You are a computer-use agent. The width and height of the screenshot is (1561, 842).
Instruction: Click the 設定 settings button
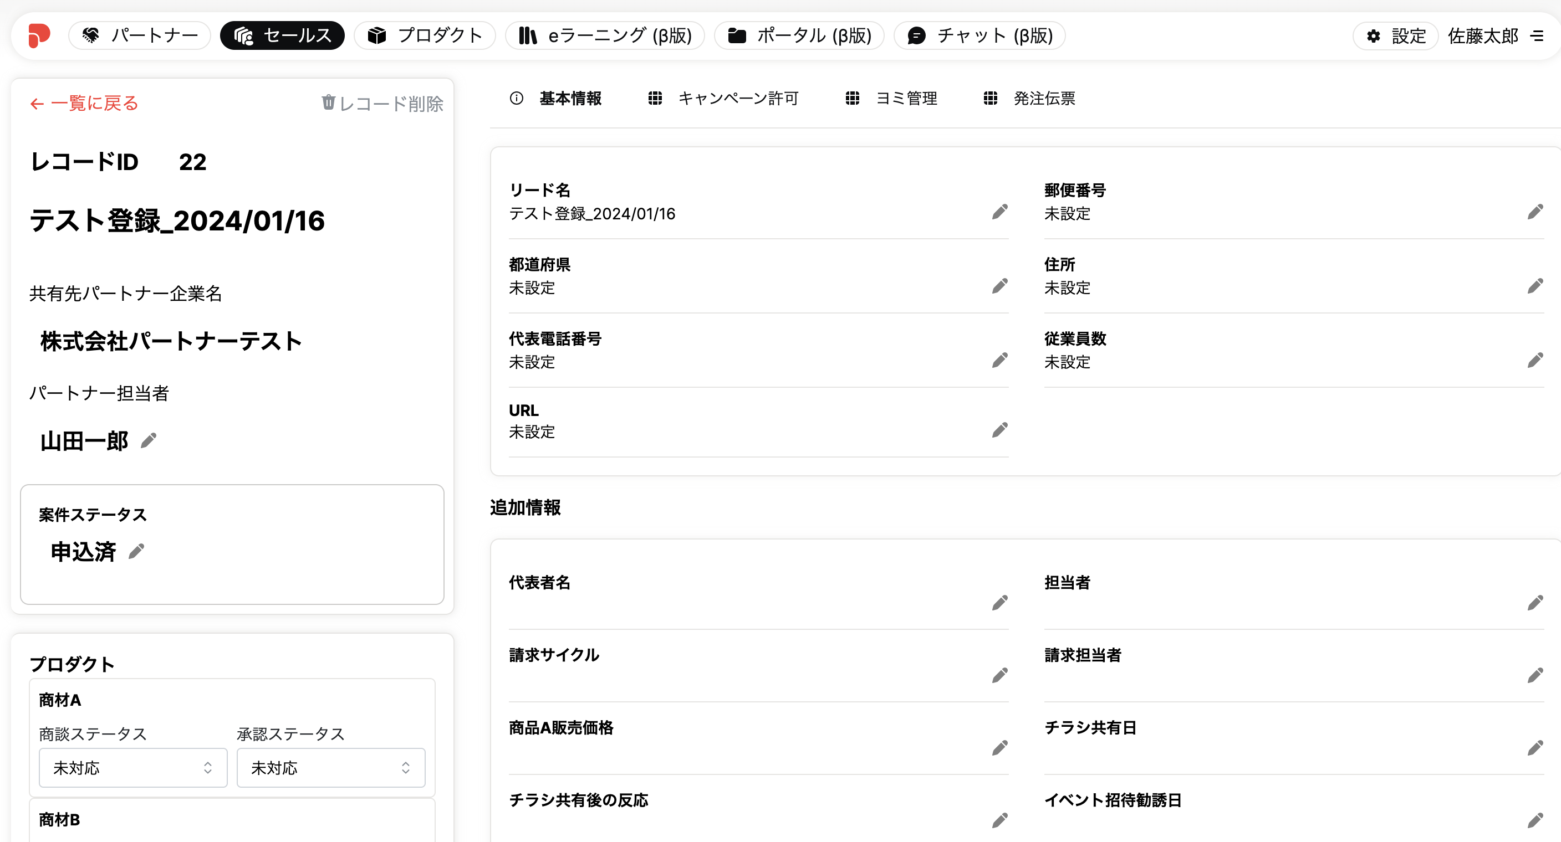coord(1396,37)
